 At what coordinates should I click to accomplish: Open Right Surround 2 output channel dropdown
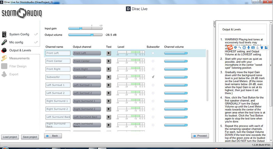pos(87,109)
